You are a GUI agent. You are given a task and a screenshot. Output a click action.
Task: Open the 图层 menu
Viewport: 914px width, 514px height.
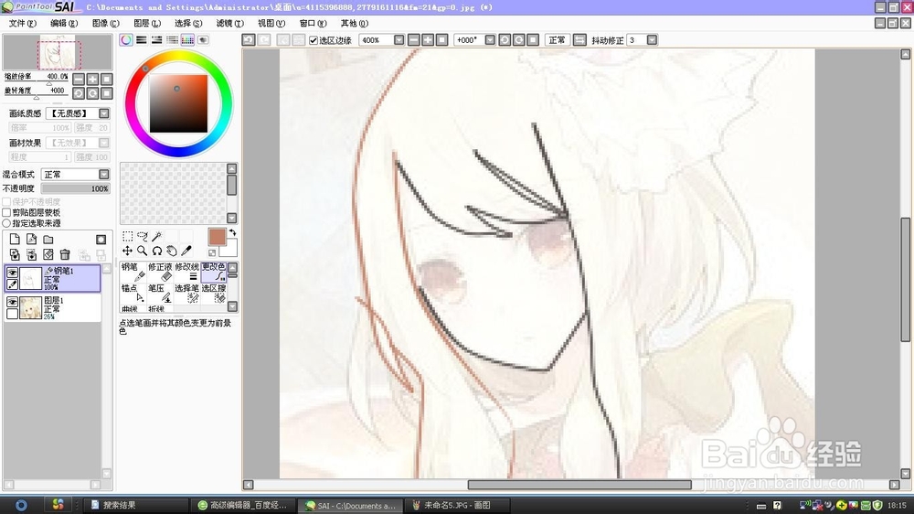point(147,24)
